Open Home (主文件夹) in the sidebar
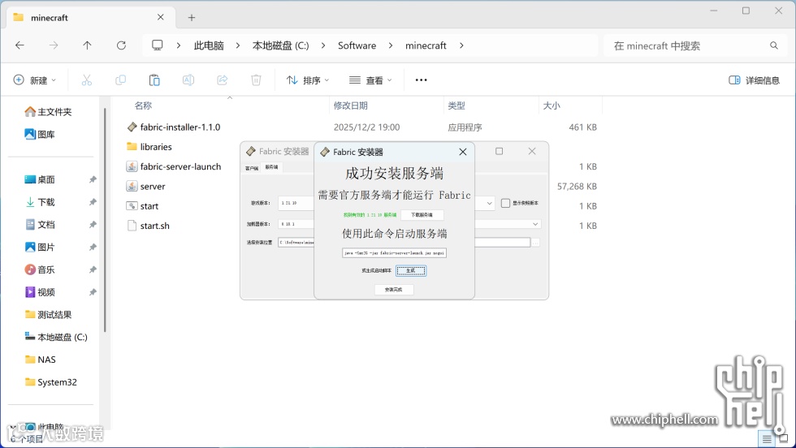The image size is (796, 448). pyautogui.click(x=48, y=112)
